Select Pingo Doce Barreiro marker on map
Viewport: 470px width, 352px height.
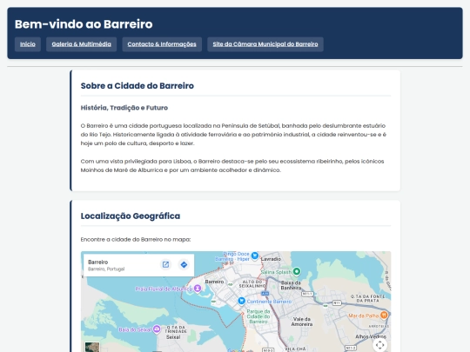255,256
